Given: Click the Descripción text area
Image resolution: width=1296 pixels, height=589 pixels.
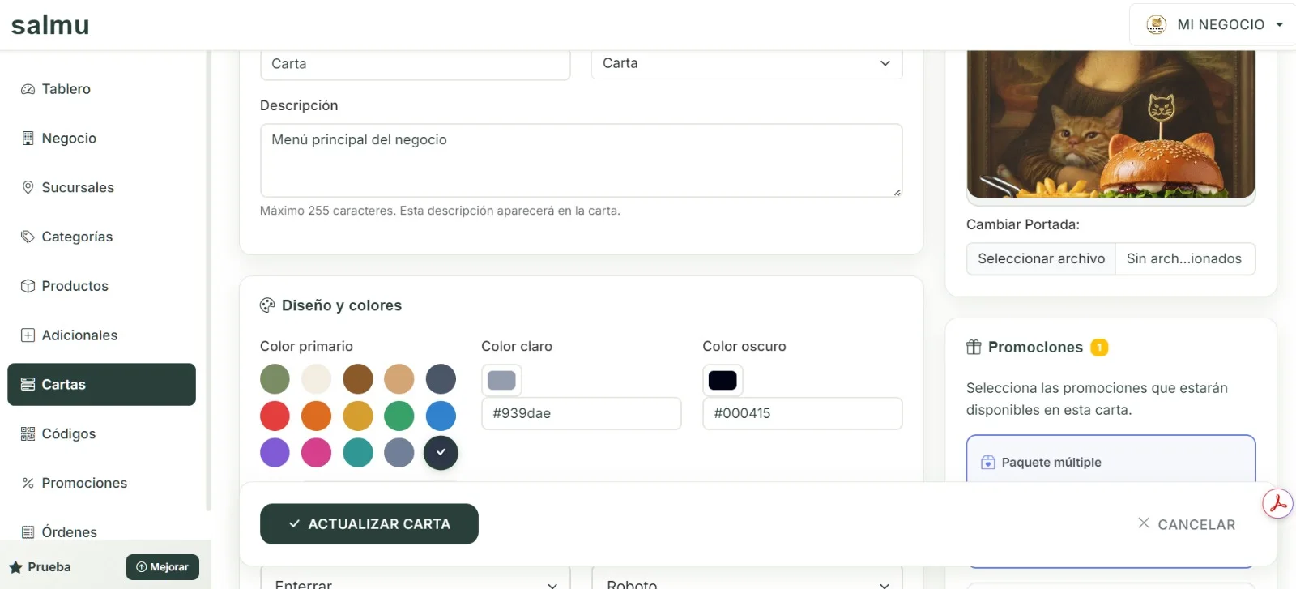Looking at the screenshot, I should [x=581, y=160].
